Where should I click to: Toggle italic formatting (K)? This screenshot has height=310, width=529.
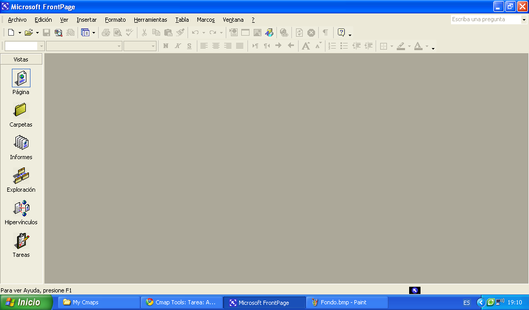click(178, 46)
